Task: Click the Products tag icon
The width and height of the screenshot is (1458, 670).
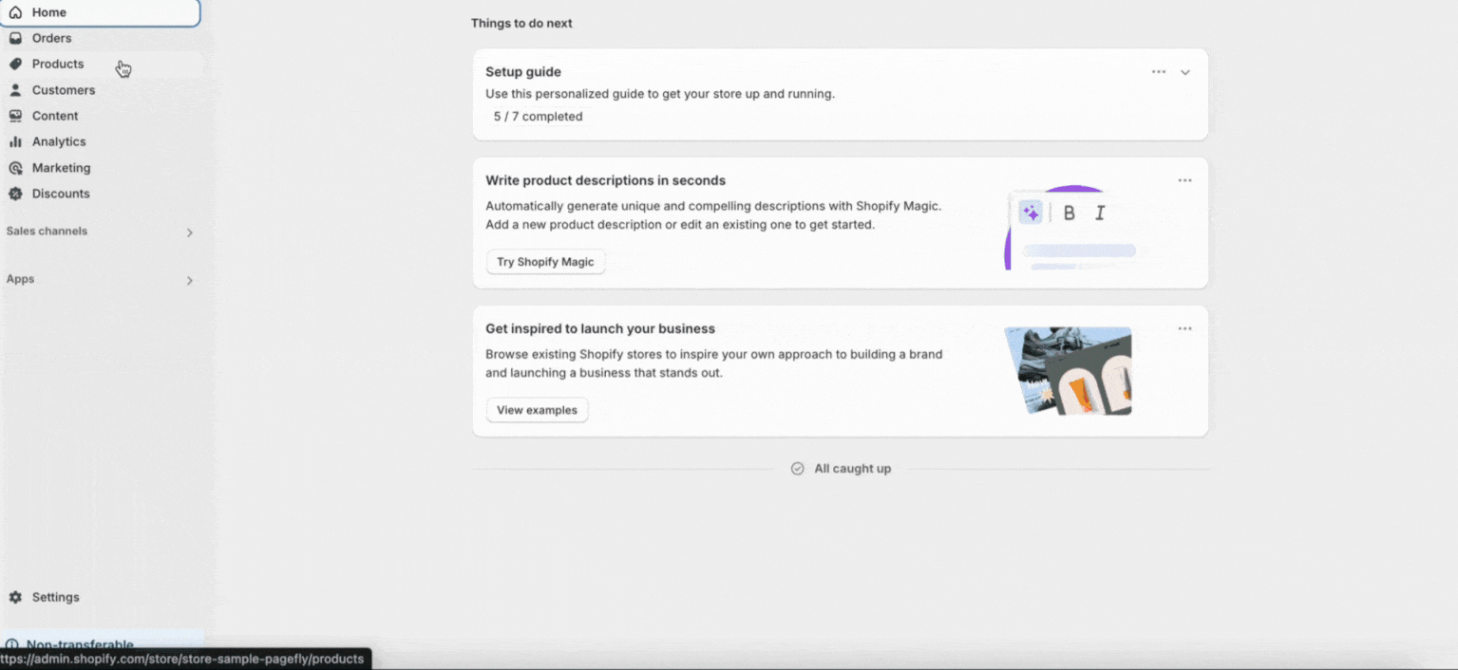Action: [x=15, y=64]
